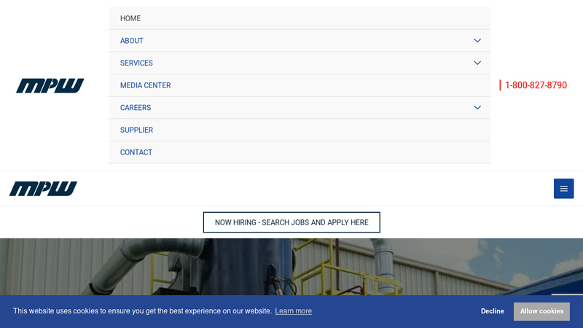
Task: Expand the About submenu chevron
Action: pyautogui.click(x=477, y=41)
